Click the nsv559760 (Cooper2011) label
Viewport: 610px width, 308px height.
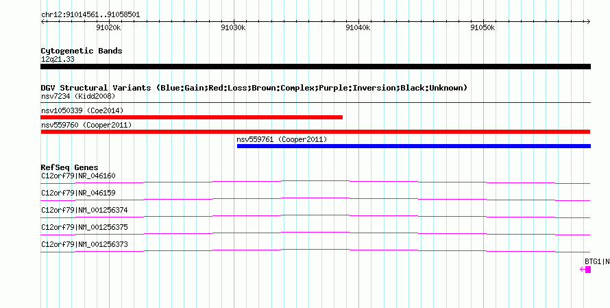pyautogui.click(x=86, y=125)
